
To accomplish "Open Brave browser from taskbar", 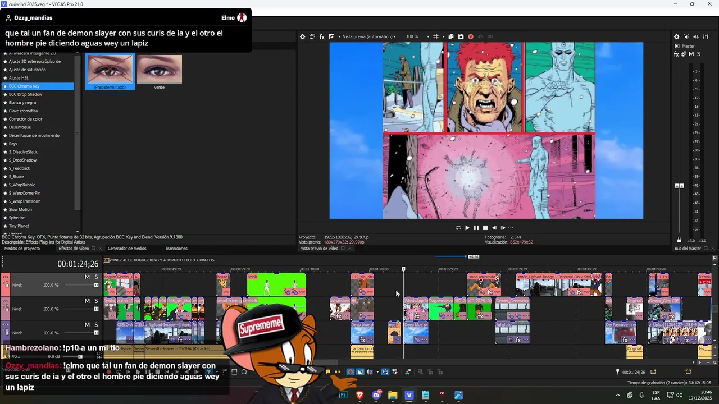I will (360, 395).
